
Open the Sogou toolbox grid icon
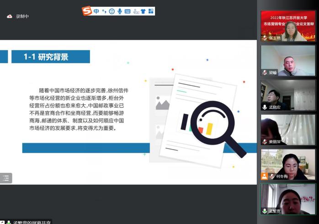click(150, 11)
